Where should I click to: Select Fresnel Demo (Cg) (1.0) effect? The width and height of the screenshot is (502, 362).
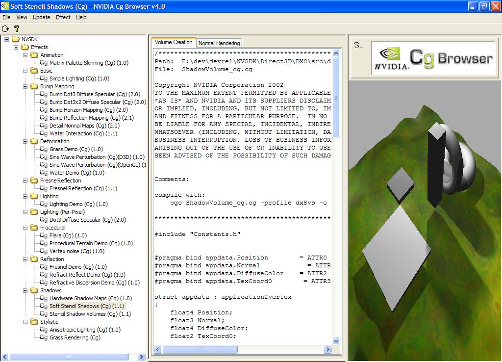click(78, 267)
